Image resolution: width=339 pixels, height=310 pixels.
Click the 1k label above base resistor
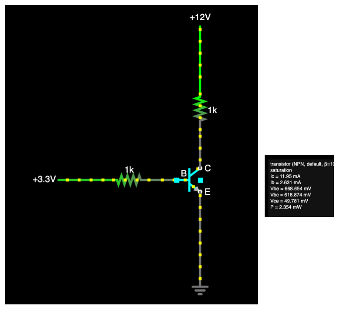point(129,170)
